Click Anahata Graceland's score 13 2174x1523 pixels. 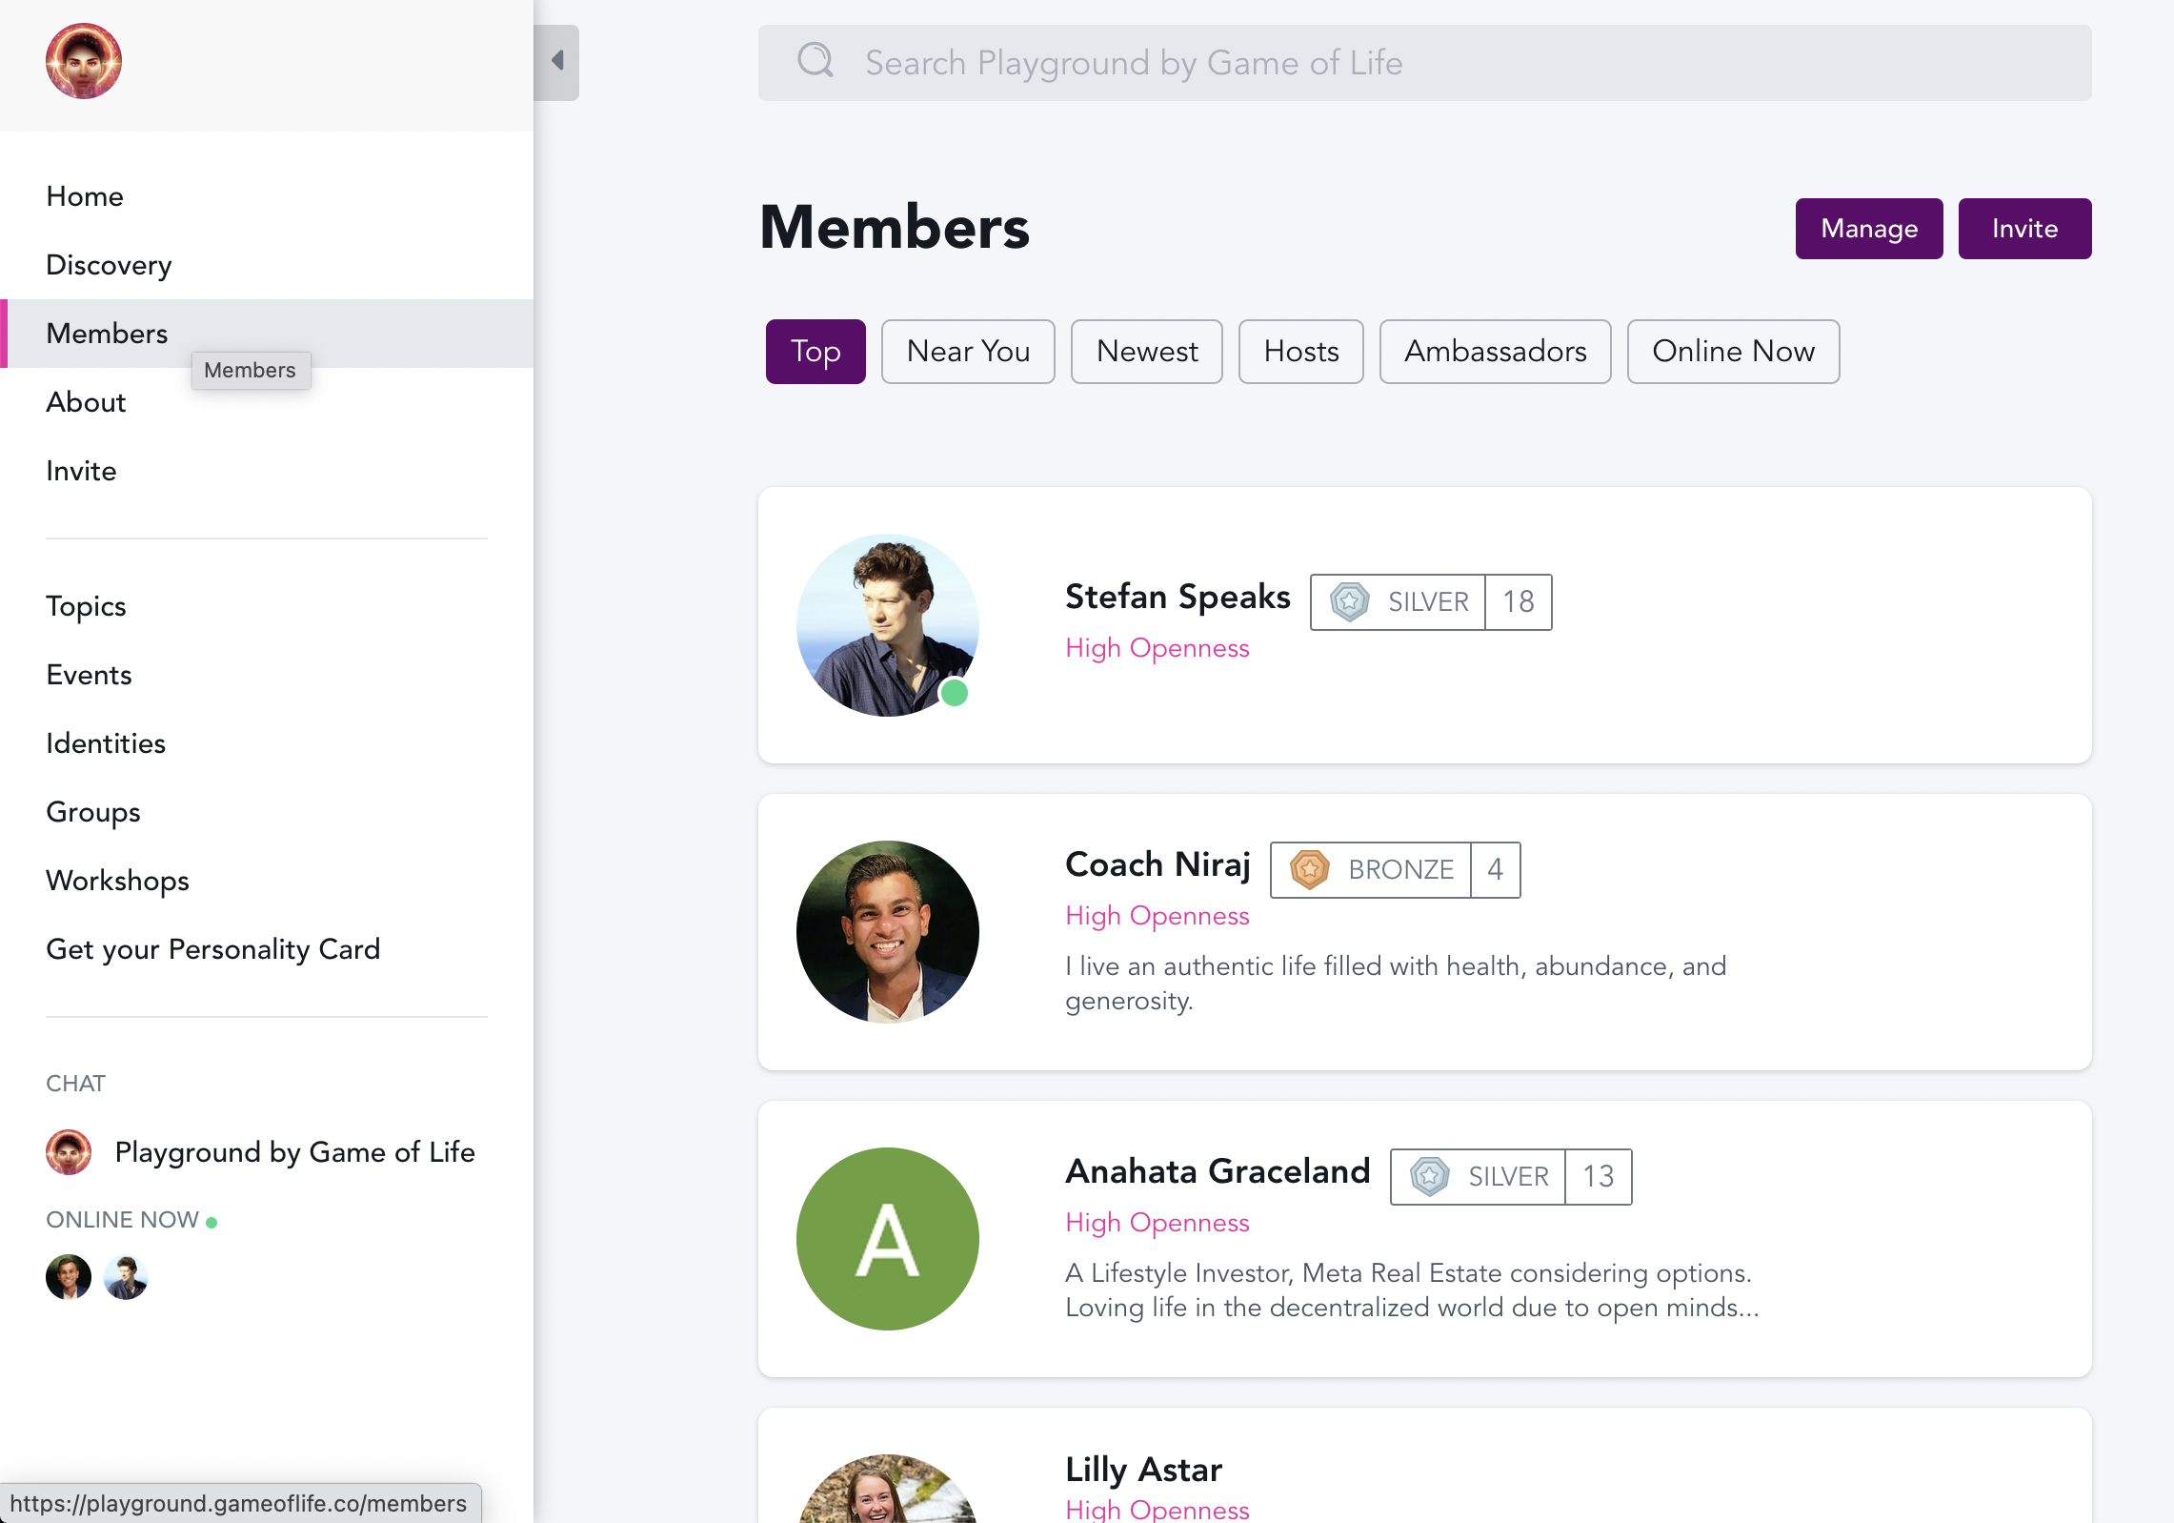pos(1599,1177)
